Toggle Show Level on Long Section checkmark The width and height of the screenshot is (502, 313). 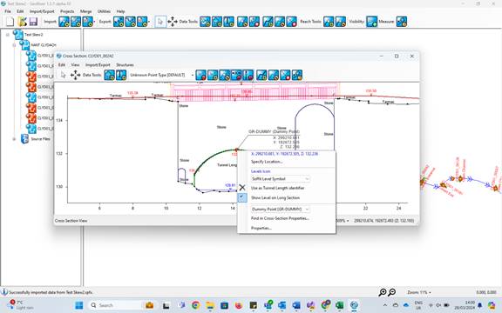[242, 197]
